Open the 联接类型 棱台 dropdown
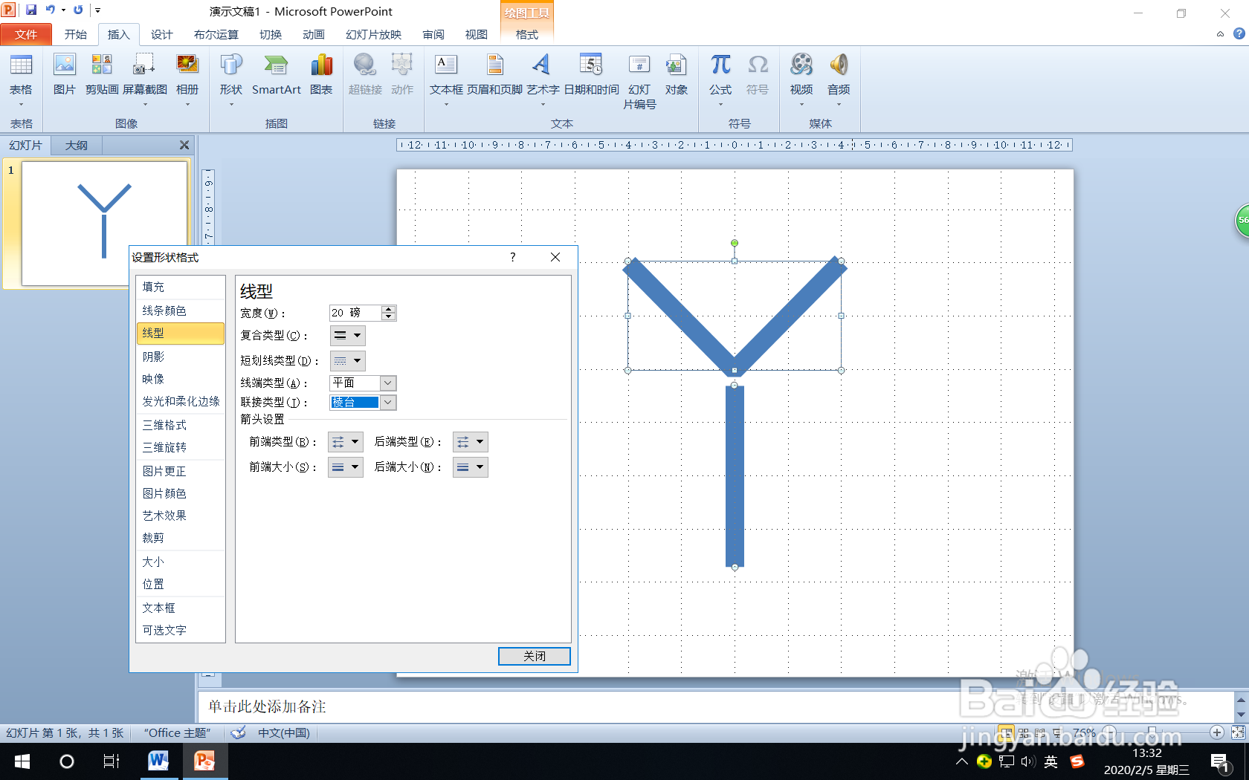The image size is (1249, 780). (387, 402)
